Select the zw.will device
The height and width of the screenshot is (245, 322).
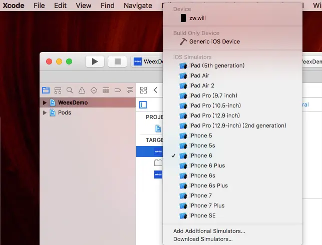232,18
